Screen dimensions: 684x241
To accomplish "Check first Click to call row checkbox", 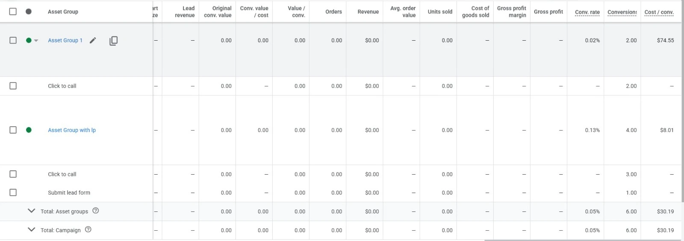I will (13, 86).
